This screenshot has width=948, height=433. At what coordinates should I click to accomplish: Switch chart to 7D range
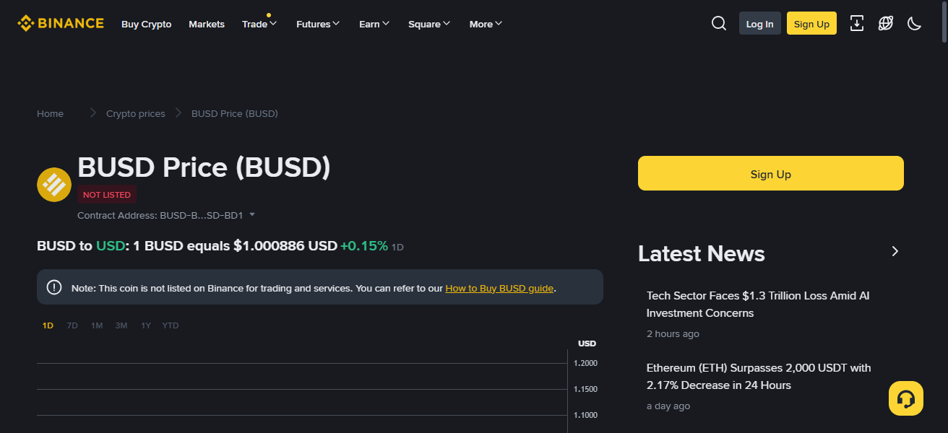pyautogui.click(x=72, y=325)
